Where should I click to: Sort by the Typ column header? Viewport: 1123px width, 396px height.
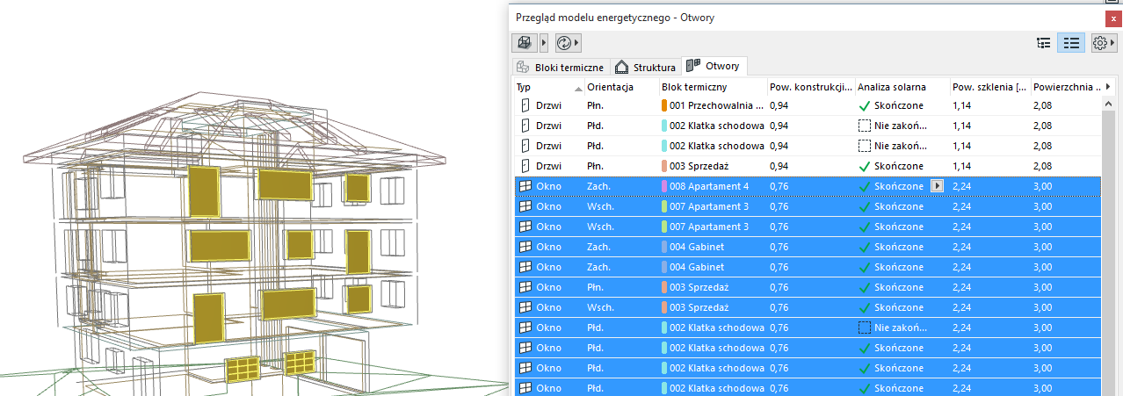click(x=549, y=87)
